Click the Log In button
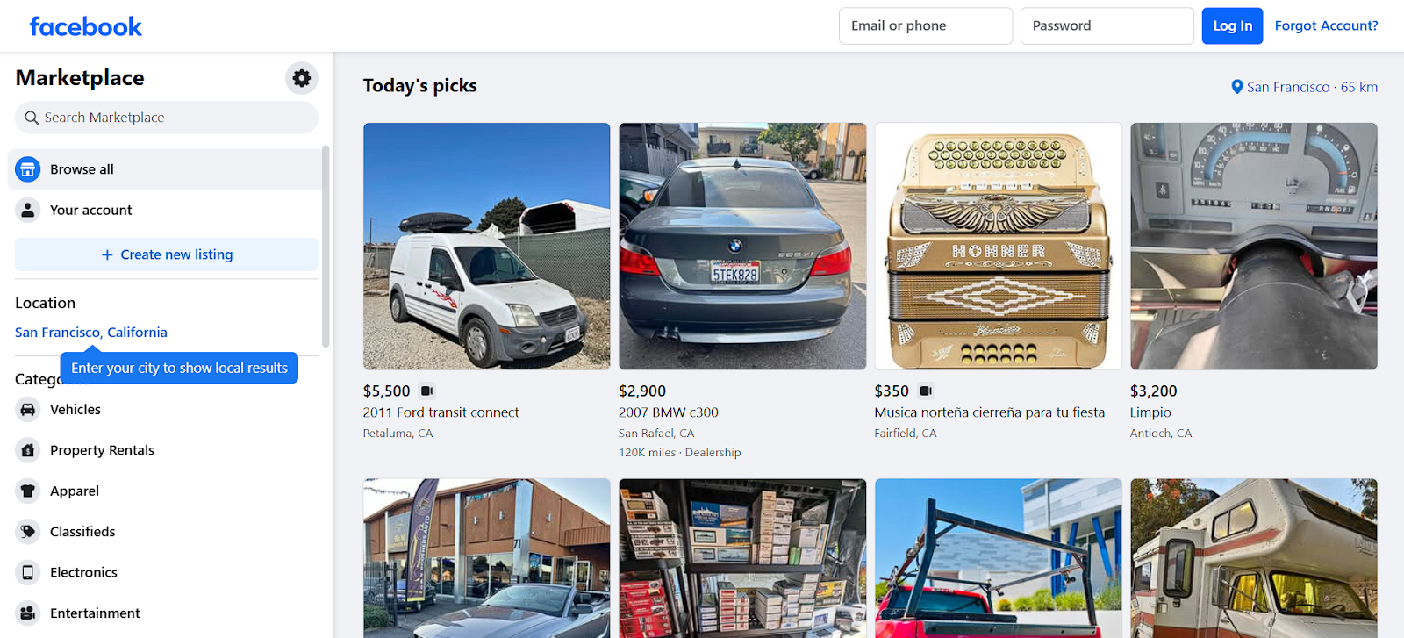 [1232, 26]
